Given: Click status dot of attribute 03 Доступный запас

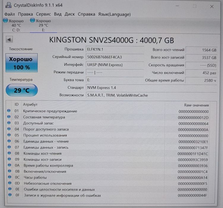Looking at the screenshot, I should [x=9, y=123].
